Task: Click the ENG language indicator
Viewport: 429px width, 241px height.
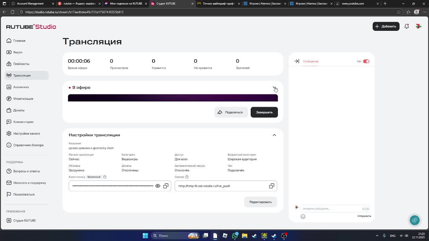Action: pos(393,236)
